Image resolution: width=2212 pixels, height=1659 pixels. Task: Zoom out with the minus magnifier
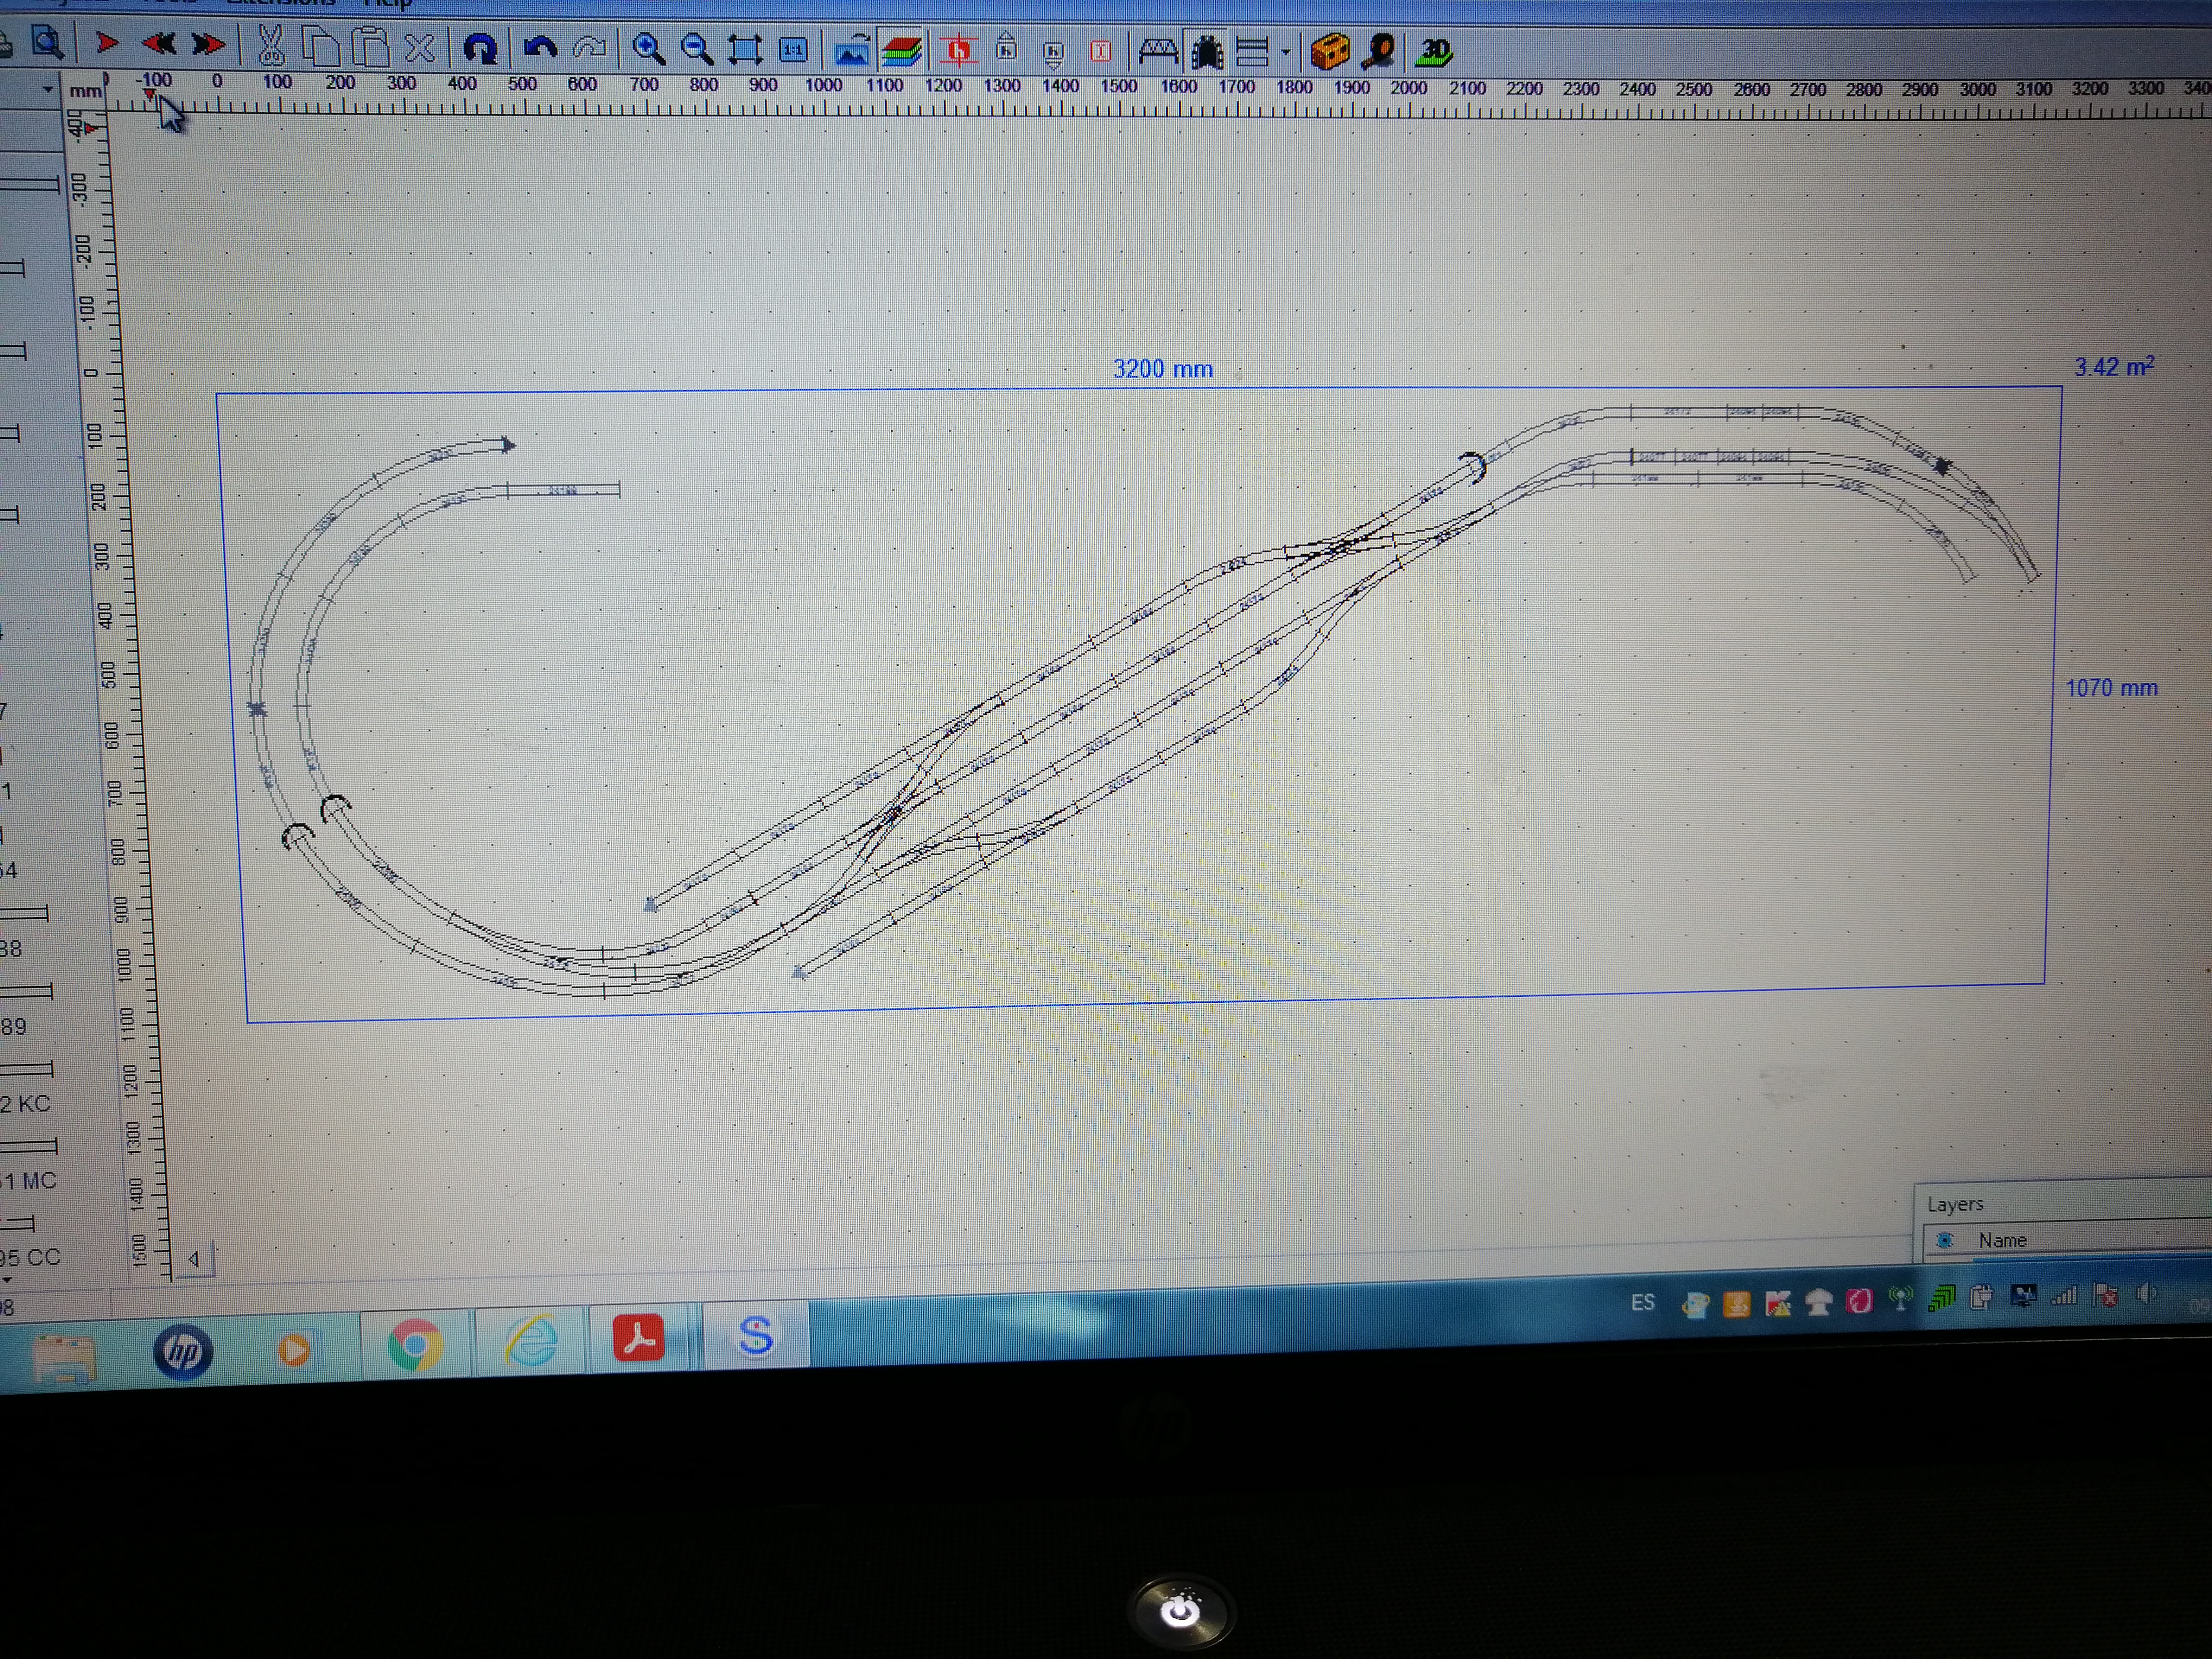pyautogui.click(x=696, y=49)
